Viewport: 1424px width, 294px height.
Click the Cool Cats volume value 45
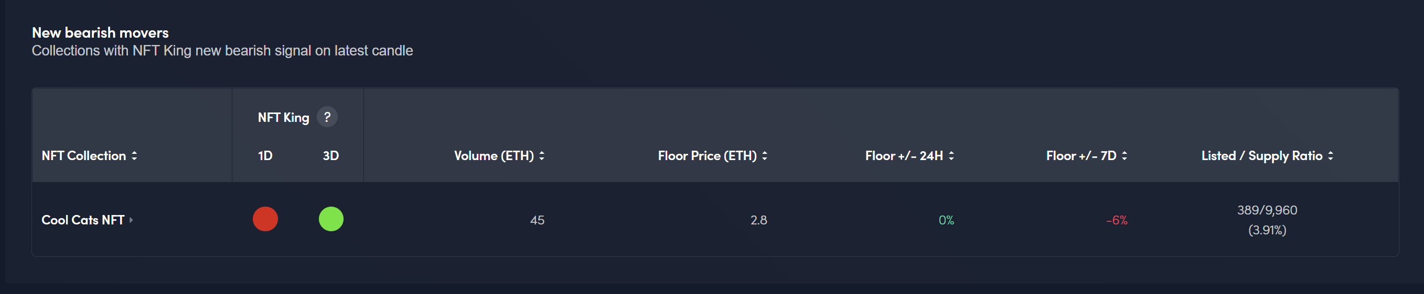pos(537,221)
